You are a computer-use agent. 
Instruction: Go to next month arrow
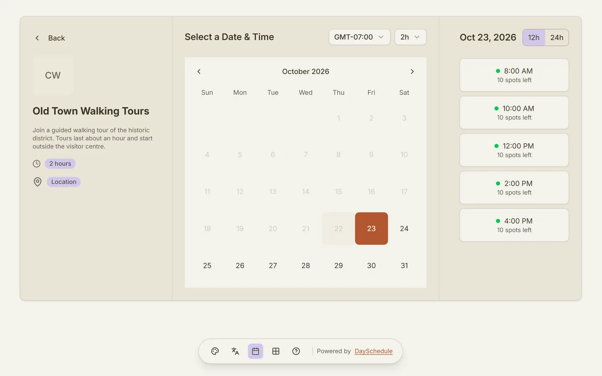pos(412,71)
